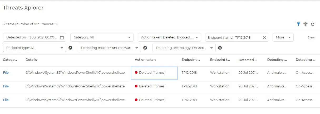Select powershell.exe path in second row
This screenshot has width=320, height=114.
point(75,86)
